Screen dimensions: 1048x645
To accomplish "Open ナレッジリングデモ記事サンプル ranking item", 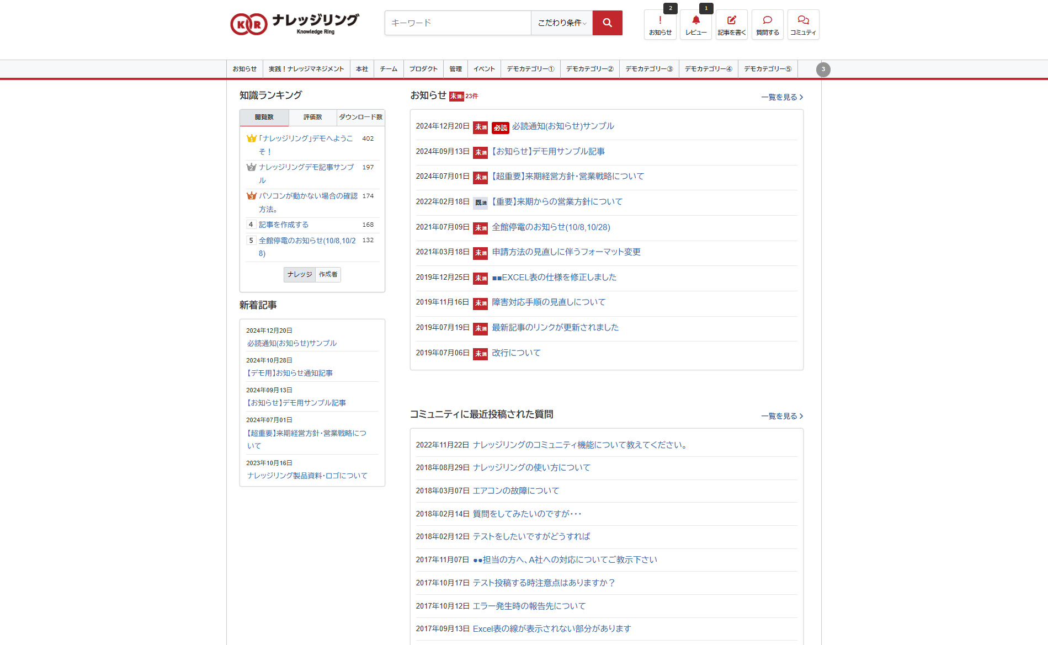I will pyautogui.click(x=306, y=174).
